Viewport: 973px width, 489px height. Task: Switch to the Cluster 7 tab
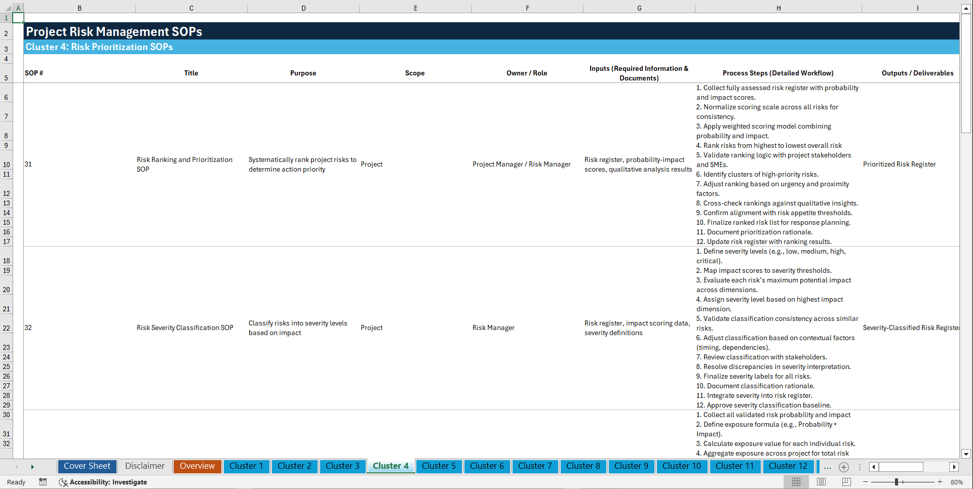tap(535, 466)
